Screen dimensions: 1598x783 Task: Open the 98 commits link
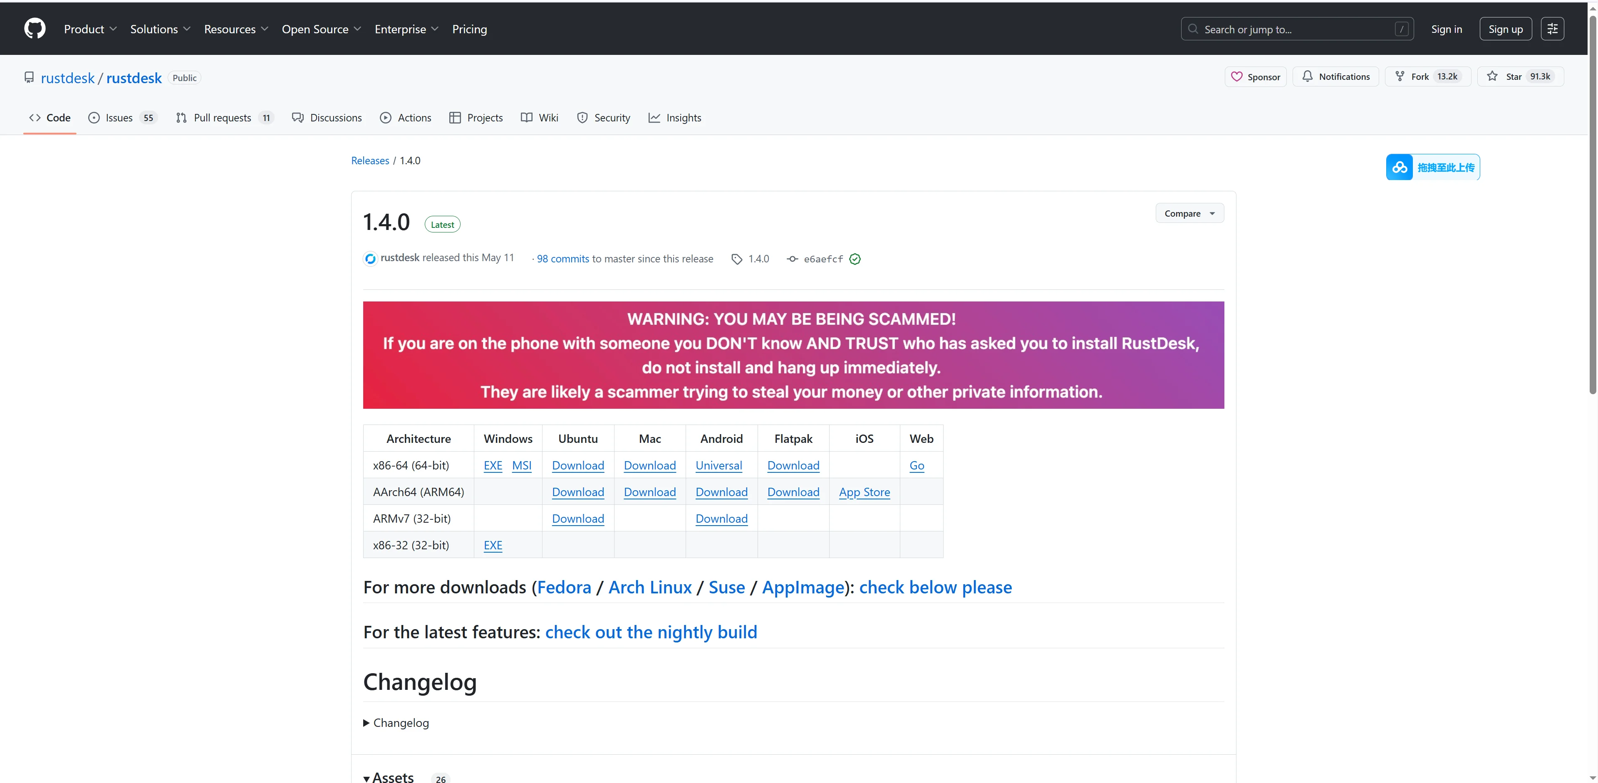[562, 259]
